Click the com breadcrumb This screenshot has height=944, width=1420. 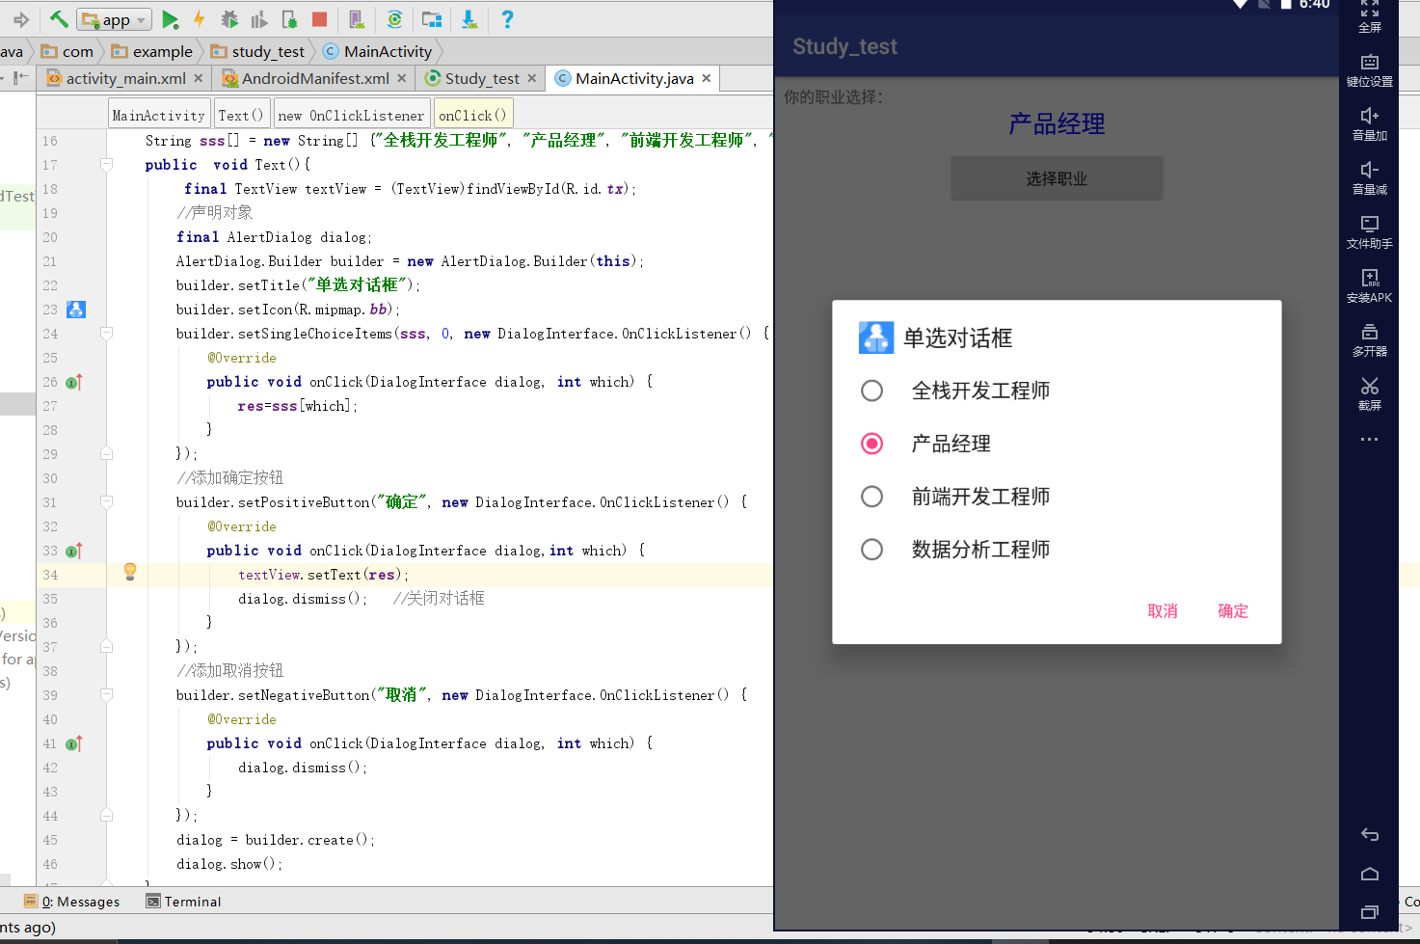tap(67, 51)
